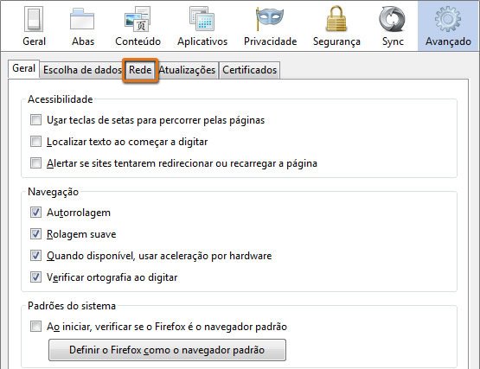Switch to the Rede tab
The height and width of the screenshot is (369, 480).
(x=140, y=70)
